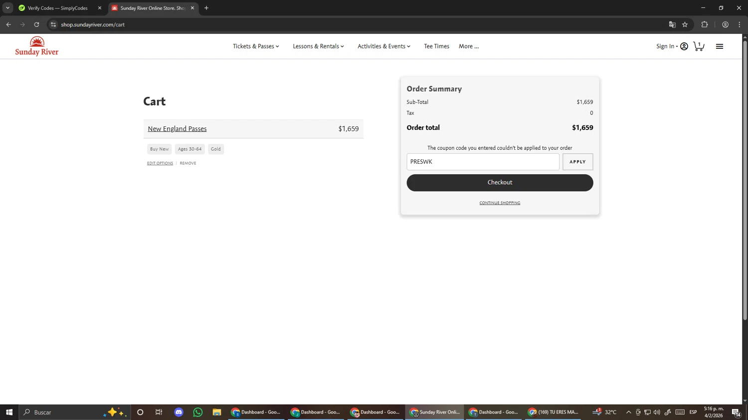
Task: Open the shopping cart icon
Action: (699, 46)
